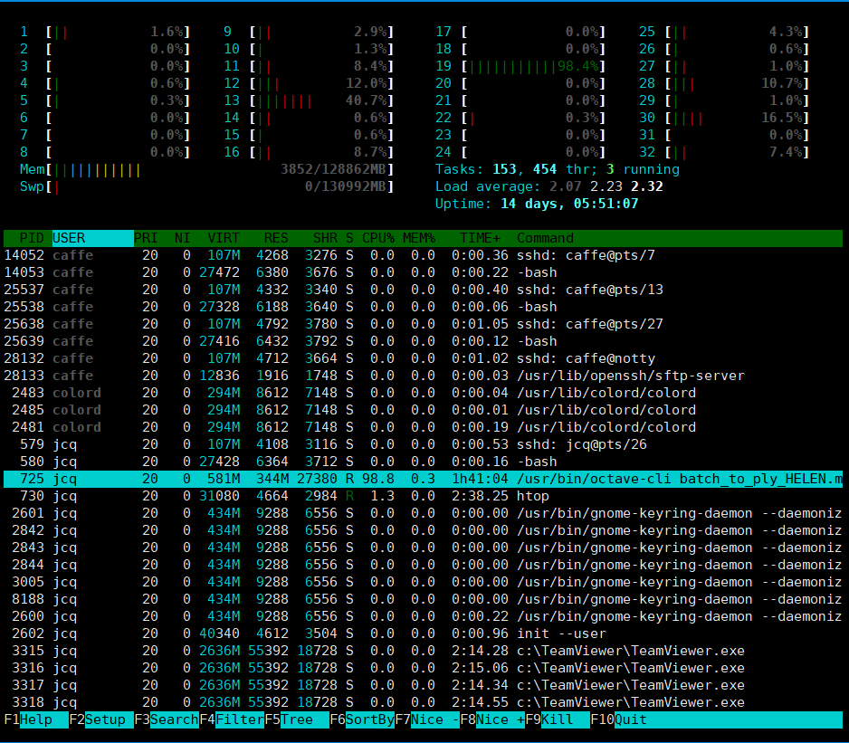Click Kill in the function bar

coord(566,719)
